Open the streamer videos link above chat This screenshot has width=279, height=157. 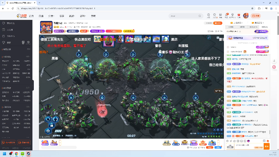[x=236, y=23]
